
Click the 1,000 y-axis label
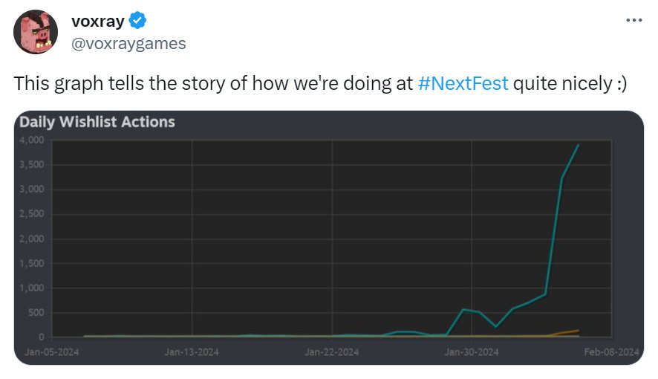(x=33, y=288)
